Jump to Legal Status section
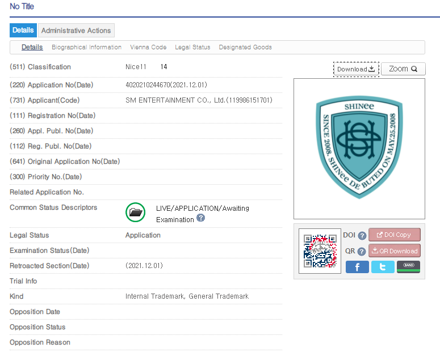 pyautogui.click(x=192, y=47)
